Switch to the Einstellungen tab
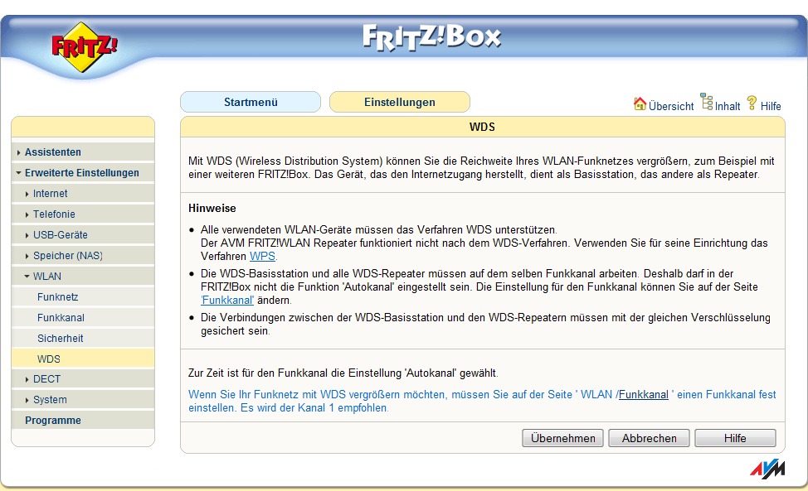This screenshot has width=808, height=491. (x=399, y=102)
